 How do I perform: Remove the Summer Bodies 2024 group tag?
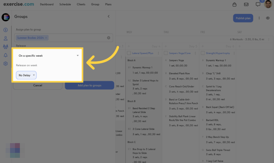[46, 38]
